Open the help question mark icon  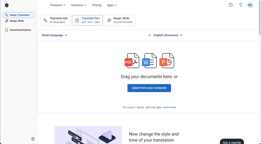[230, 5]
